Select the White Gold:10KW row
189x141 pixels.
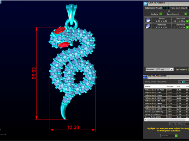tap(167, 95)
